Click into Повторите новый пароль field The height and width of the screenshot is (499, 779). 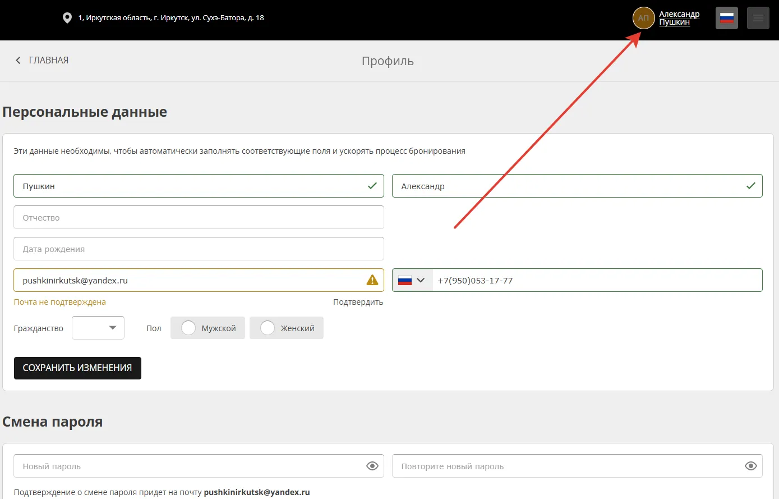(x=577, y=466)
